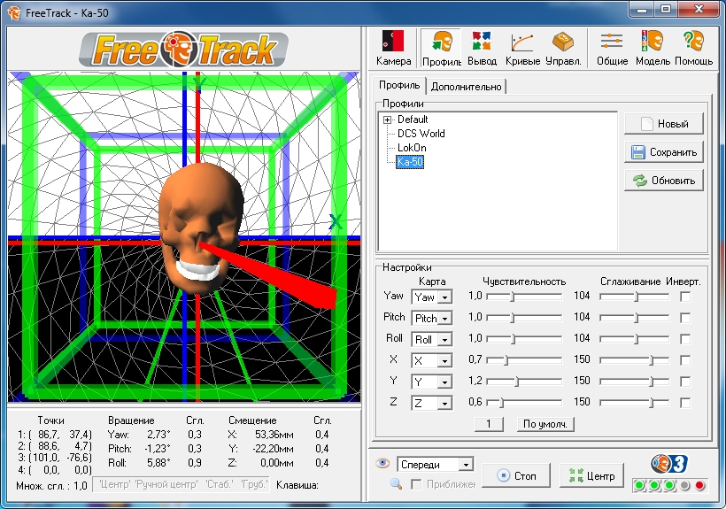Open the Вывод output section

tap(482, 48)
